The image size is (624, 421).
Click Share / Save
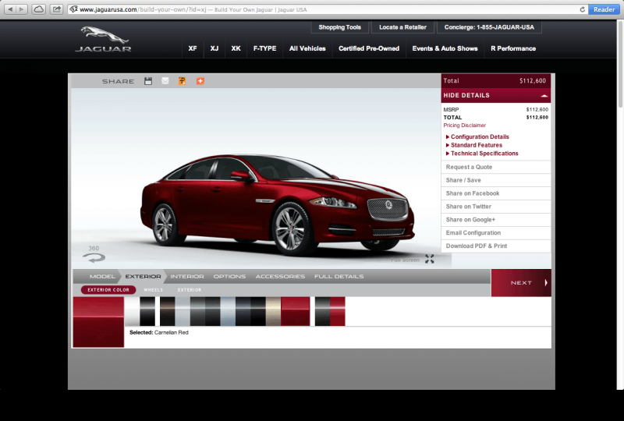tap(496, 180)
